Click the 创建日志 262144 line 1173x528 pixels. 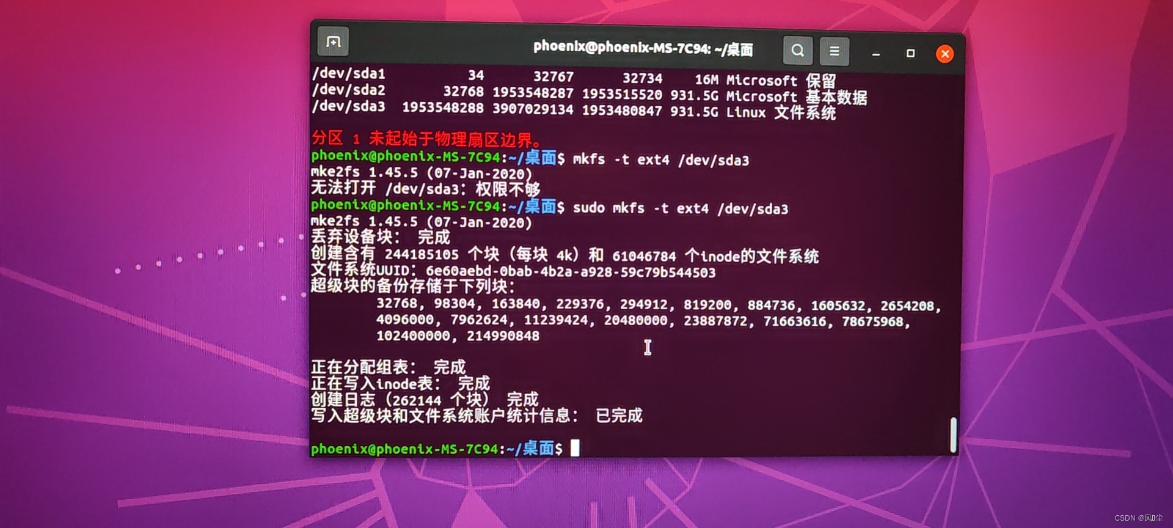tap(425, 400)
